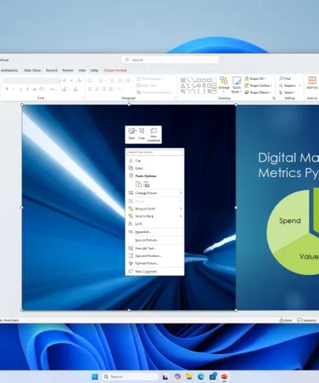Click New Comment in the mini toolbar
Screen dimensions: 319x383
(153, 135)
